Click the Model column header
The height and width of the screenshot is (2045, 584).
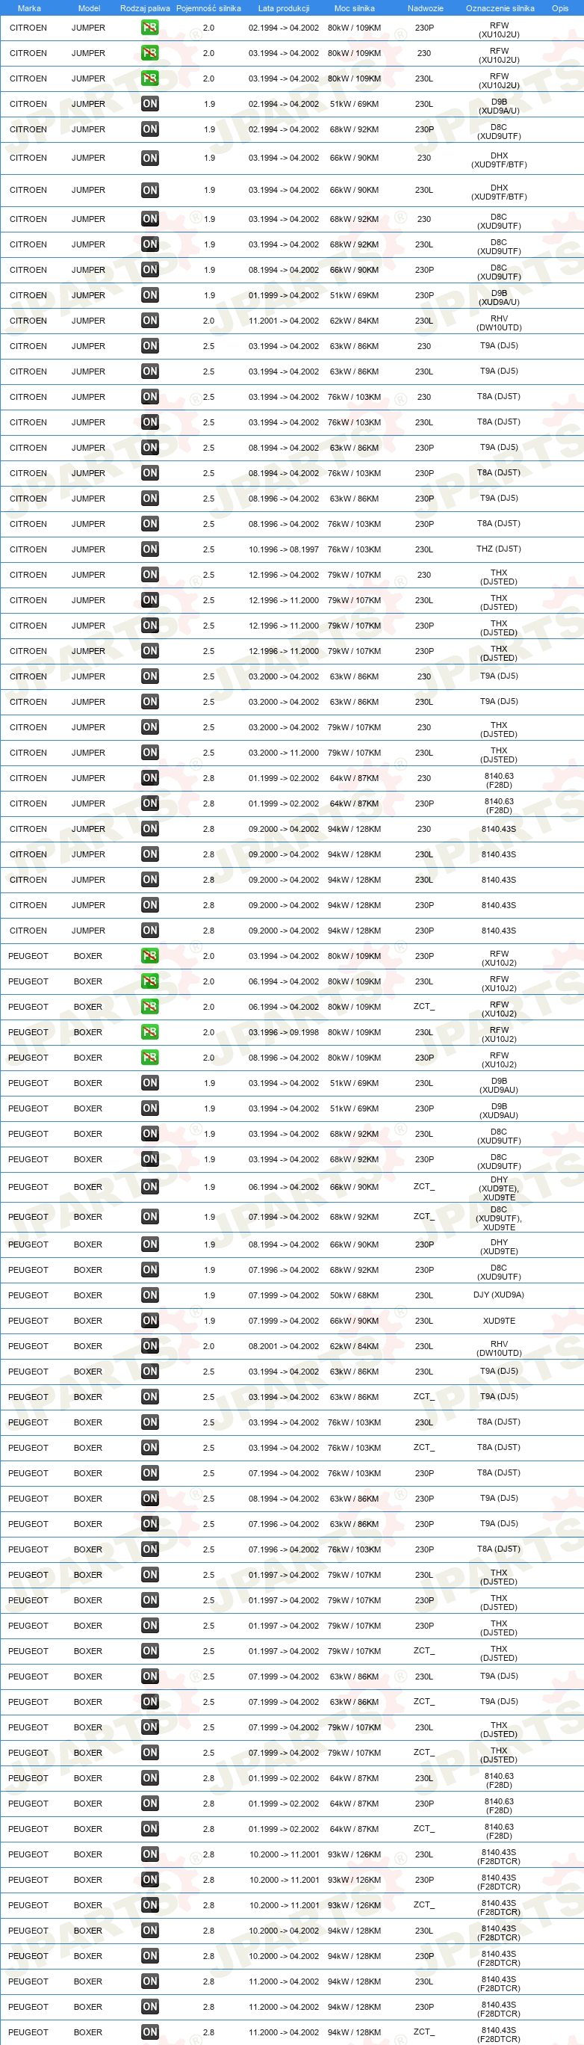89,8
